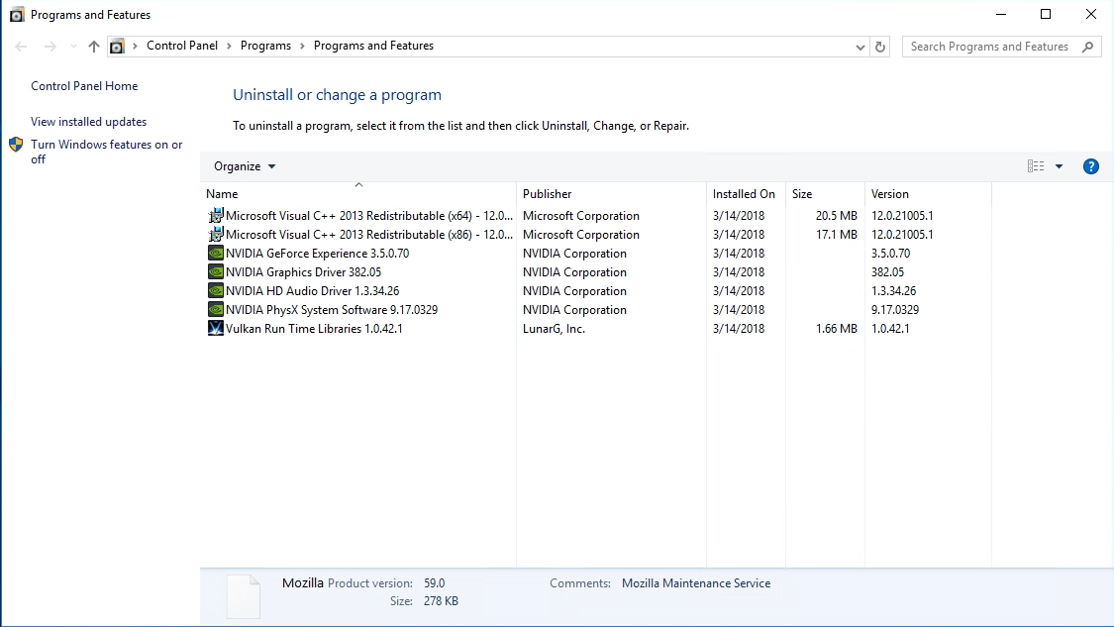Click the change view icon in toolbar
1114x627 pixels.
1036,166
